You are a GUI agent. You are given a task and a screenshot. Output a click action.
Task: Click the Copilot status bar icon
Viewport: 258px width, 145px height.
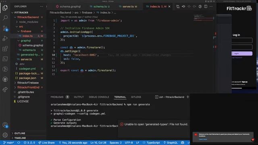[183, 143]
